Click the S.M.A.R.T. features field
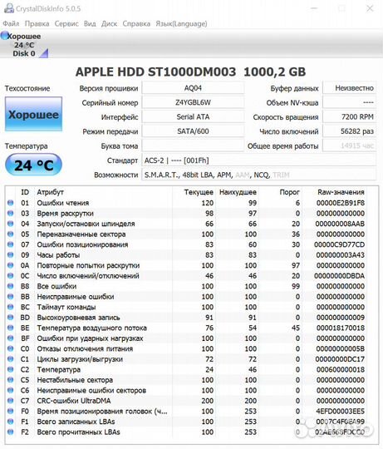The height and width of the screenshot is (449, 383). 259,175
